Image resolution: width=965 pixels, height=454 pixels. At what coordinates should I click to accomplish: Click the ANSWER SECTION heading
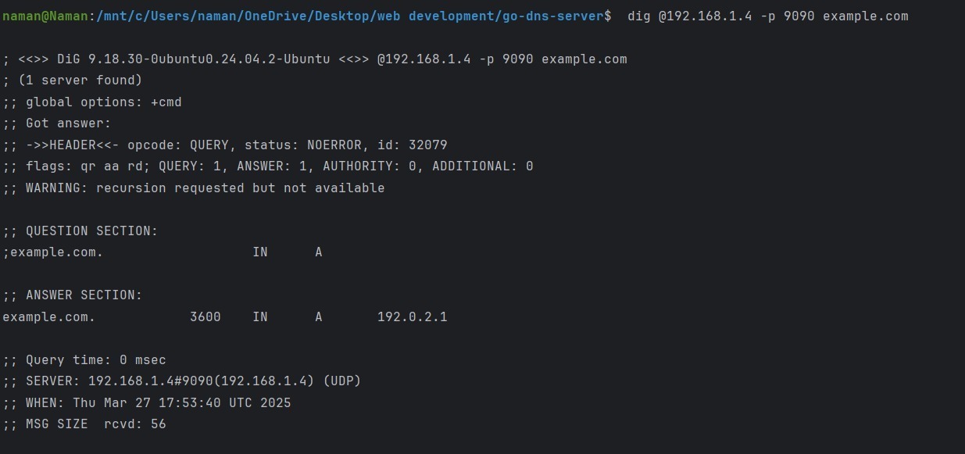tap(72, 295)
